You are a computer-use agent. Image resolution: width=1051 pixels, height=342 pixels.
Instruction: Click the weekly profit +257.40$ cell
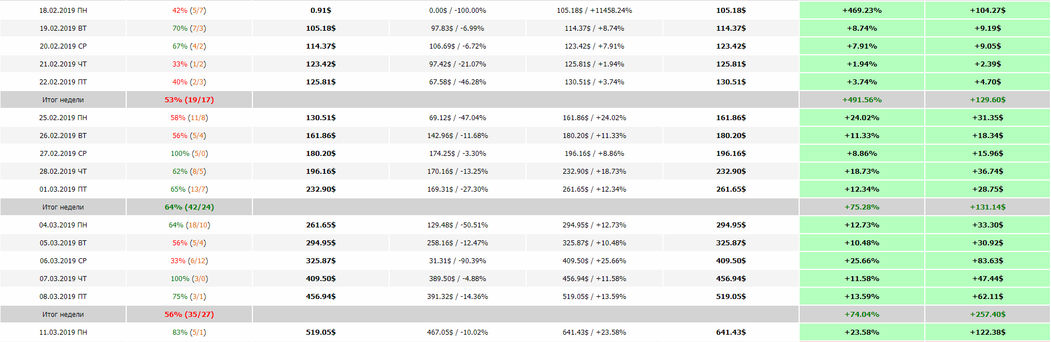(987, 315)
